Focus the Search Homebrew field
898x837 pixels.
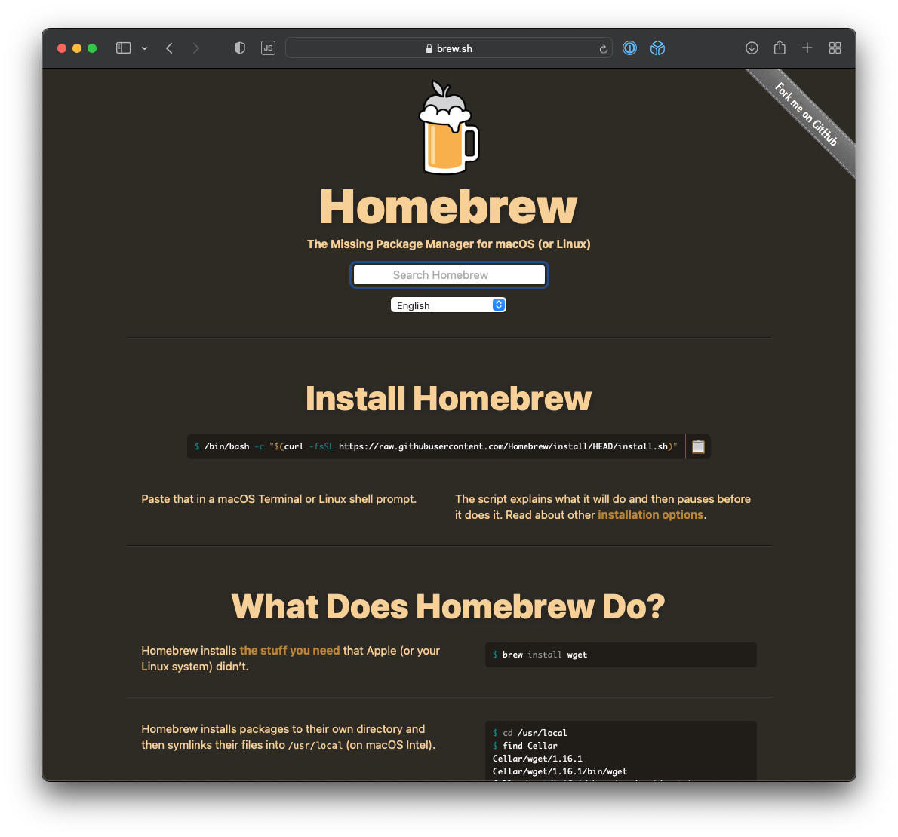449,275
